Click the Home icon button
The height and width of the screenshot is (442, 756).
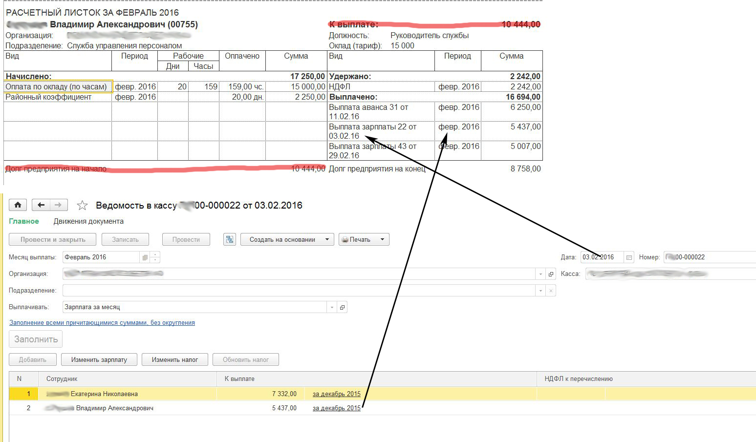pos(18,205)
